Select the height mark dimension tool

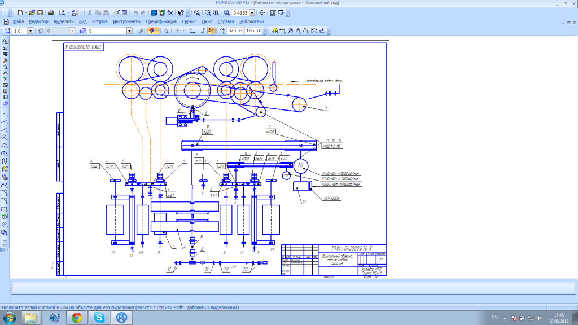pos(322,31)
